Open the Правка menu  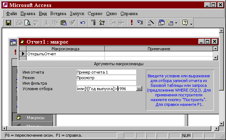click(x=28, y=14)
